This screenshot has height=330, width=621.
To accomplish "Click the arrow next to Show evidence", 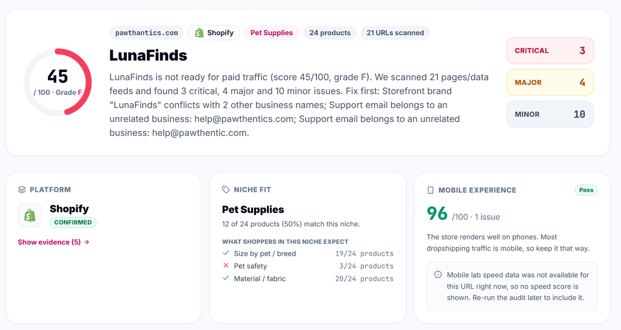I will 87,242.
